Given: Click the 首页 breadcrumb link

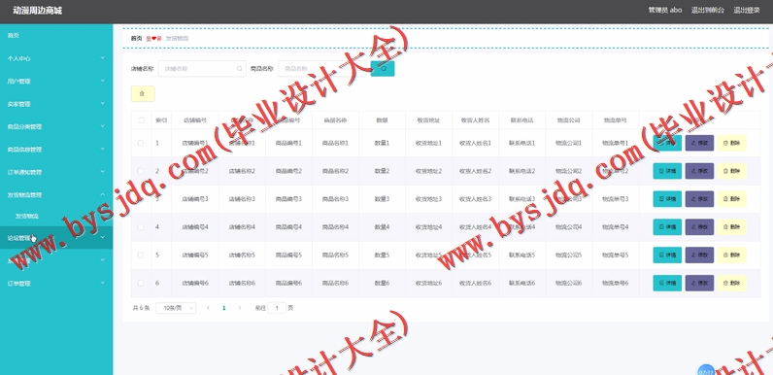Looking at the screenshot, I should [x=137, y=38].
